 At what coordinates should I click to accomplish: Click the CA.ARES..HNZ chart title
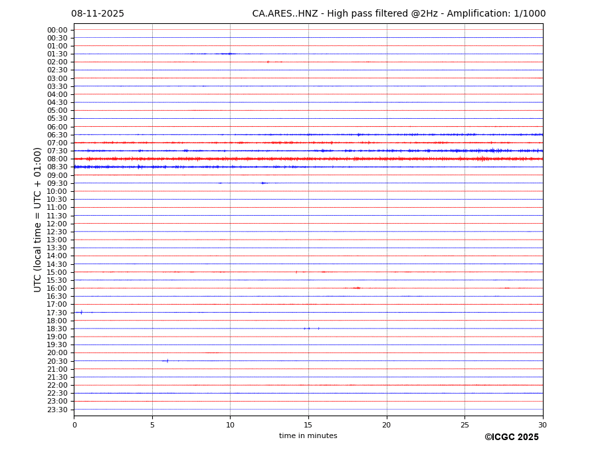(399, 14)
